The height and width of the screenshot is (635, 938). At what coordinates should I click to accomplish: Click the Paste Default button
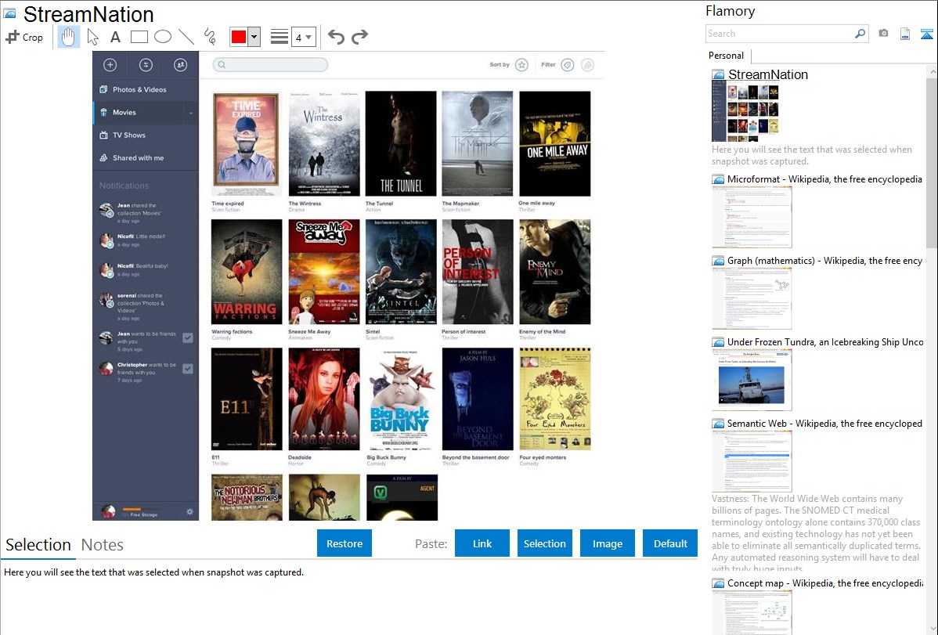point(670,543)
